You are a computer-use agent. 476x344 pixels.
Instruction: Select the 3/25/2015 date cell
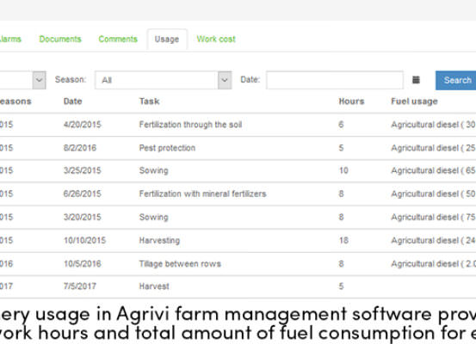coord(83,170)
